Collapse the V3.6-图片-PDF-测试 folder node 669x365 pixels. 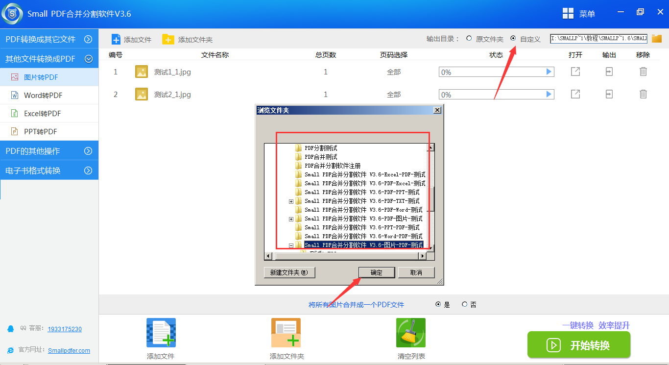point(291,245)
